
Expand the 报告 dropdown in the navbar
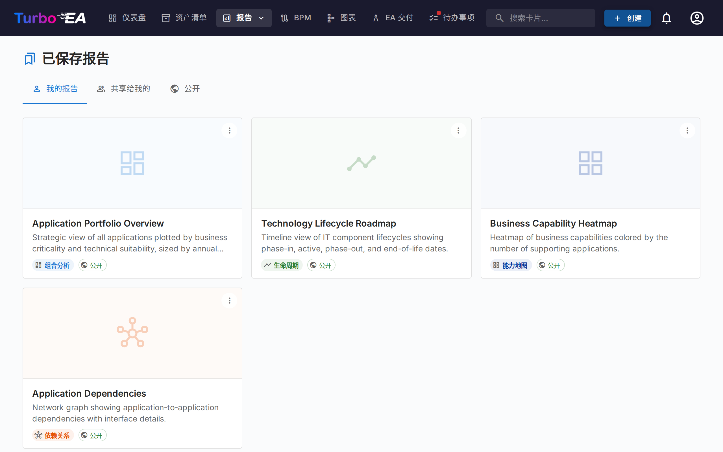244,18
